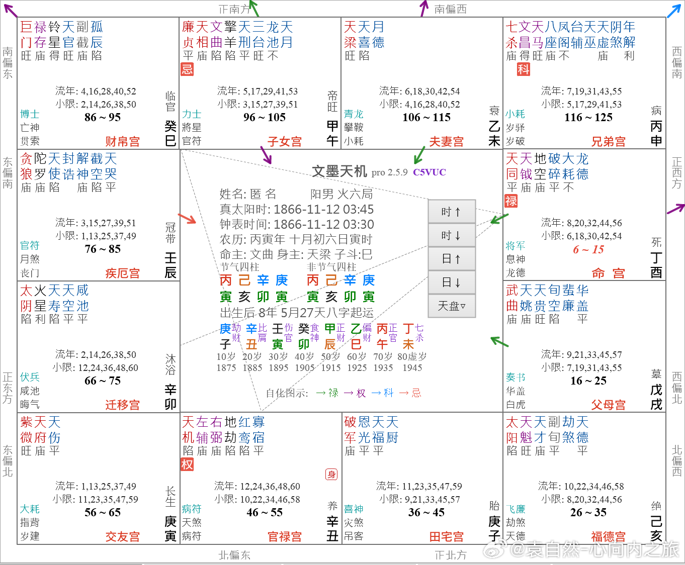
Task: Click the 节气四柱 heading
Action: click(239, 267)
